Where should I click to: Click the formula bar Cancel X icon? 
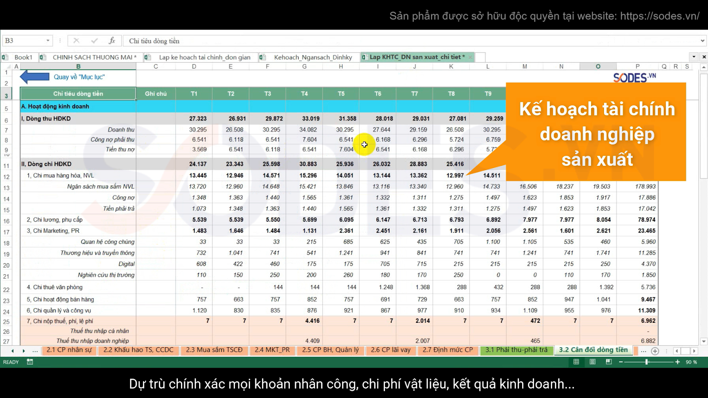point(77,41)
